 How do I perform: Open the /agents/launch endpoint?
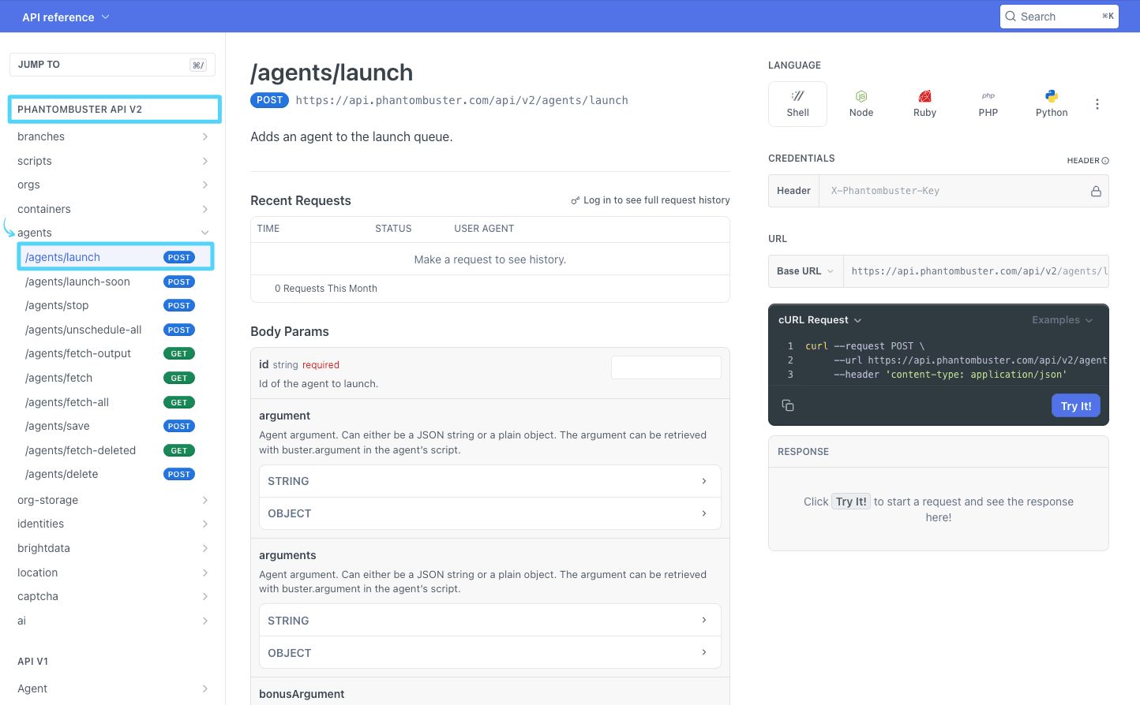115,257
